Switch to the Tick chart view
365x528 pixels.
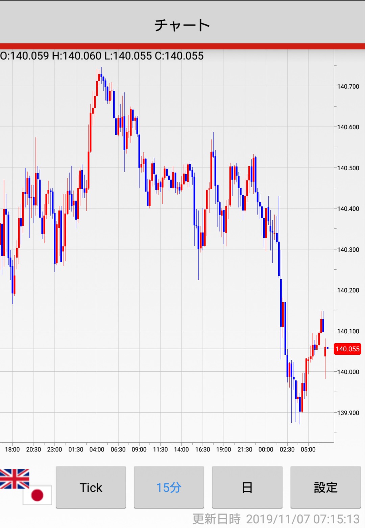[x=91, y=487]
